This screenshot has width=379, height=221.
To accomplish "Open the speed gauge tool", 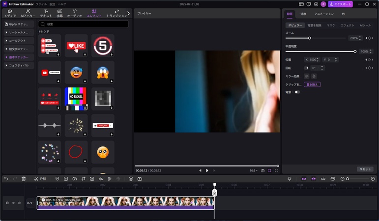I will 74,179.
